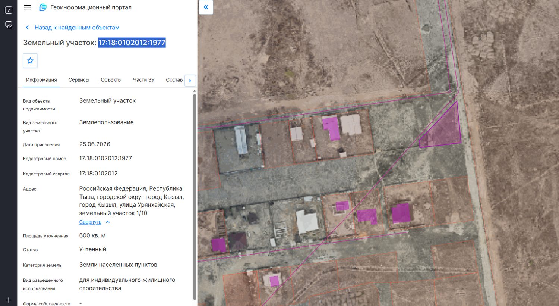Click the status value Учтенный

(x=93, y=249)
